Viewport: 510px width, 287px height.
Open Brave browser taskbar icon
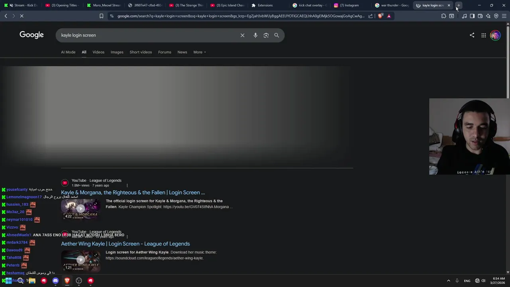67,281
